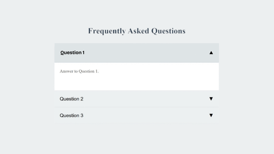The width and height of the screenshot is (274, 154).
Task: Select the Question 2 header label
Action: (71, 99)
